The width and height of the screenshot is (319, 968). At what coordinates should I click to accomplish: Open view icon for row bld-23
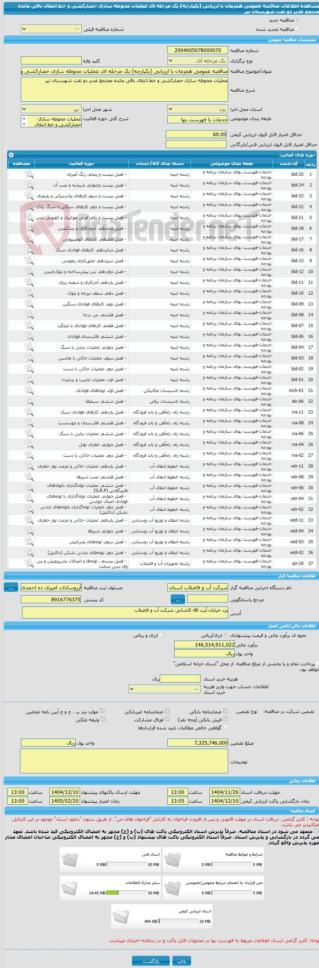28,196
